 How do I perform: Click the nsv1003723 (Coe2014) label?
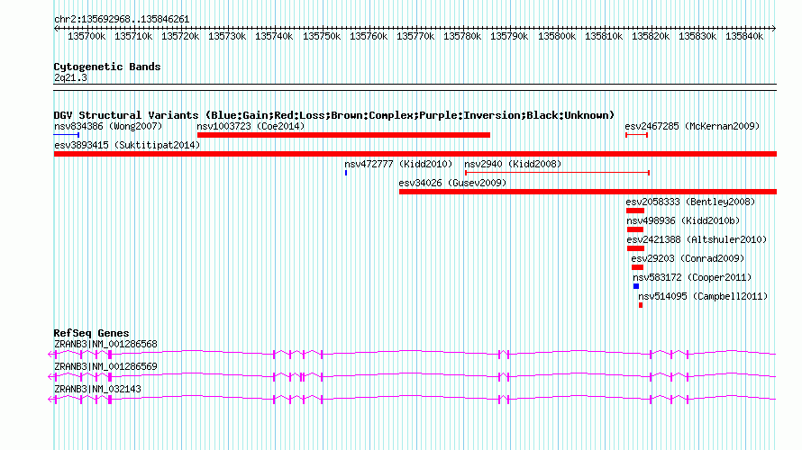click(x=251, y=126)
